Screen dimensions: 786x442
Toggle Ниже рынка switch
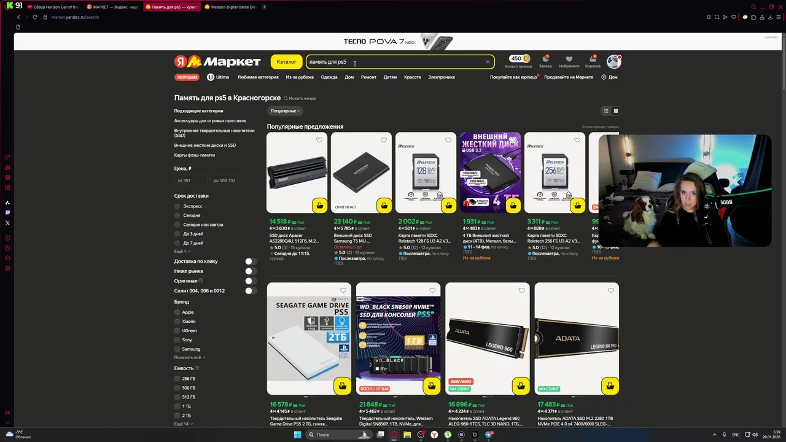pyautogui.click(x=251, y=271)
